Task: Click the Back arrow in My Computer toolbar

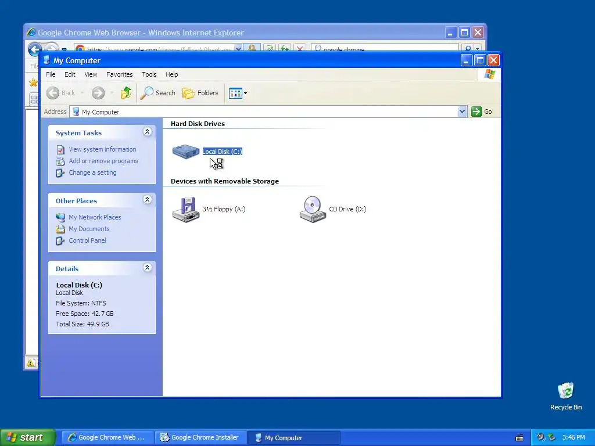Action: (53, 93)
